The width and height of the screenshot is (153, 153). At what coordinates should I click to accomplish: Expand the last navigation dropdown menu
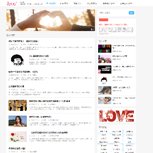click(127, 3)
